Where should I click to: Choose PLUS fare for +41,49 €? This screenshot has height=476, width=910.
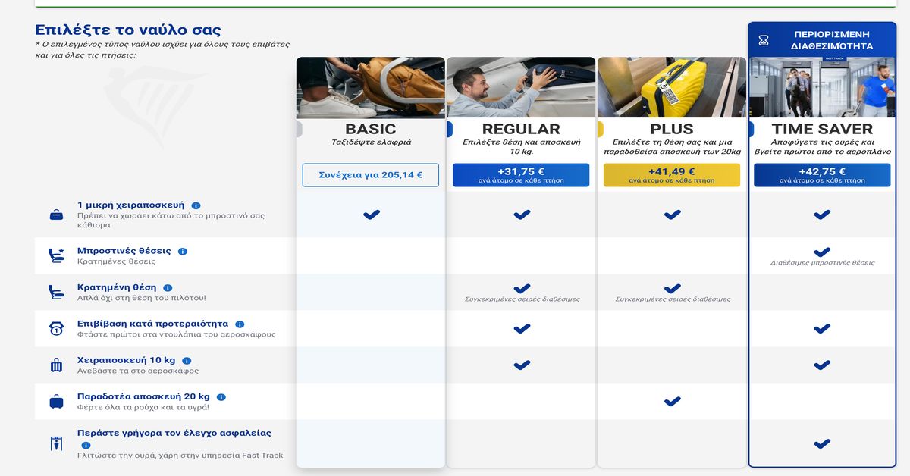click(x=671, y=175)
